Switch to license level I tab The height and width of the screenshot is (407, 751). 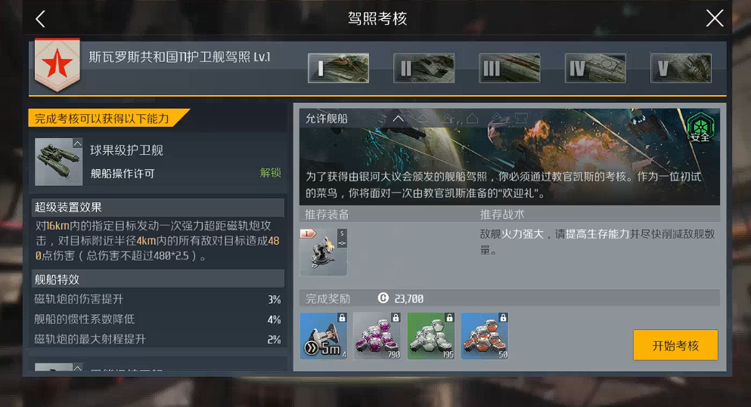(338, 68)
